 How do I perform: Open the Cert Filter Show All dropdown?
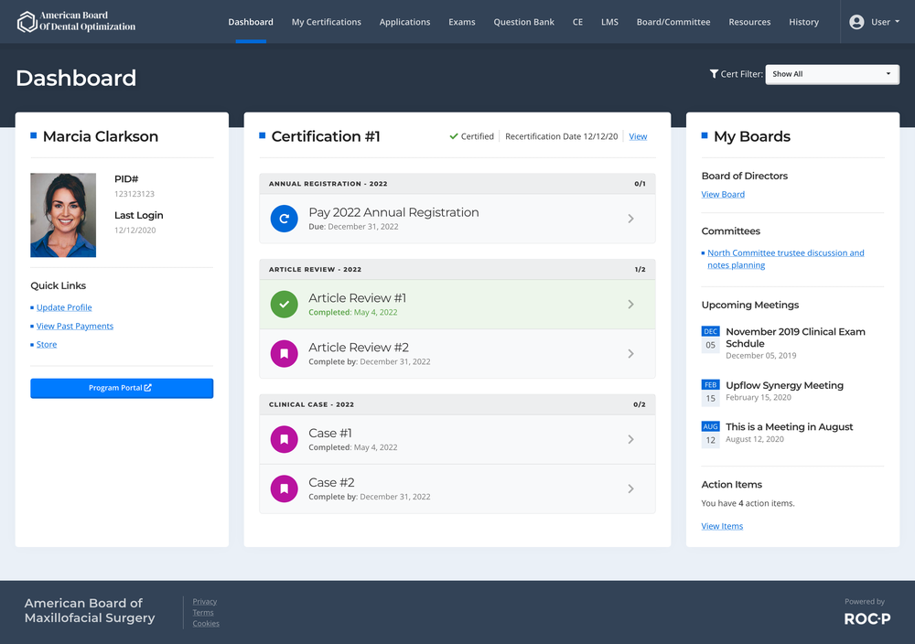[x=832, y=74]
